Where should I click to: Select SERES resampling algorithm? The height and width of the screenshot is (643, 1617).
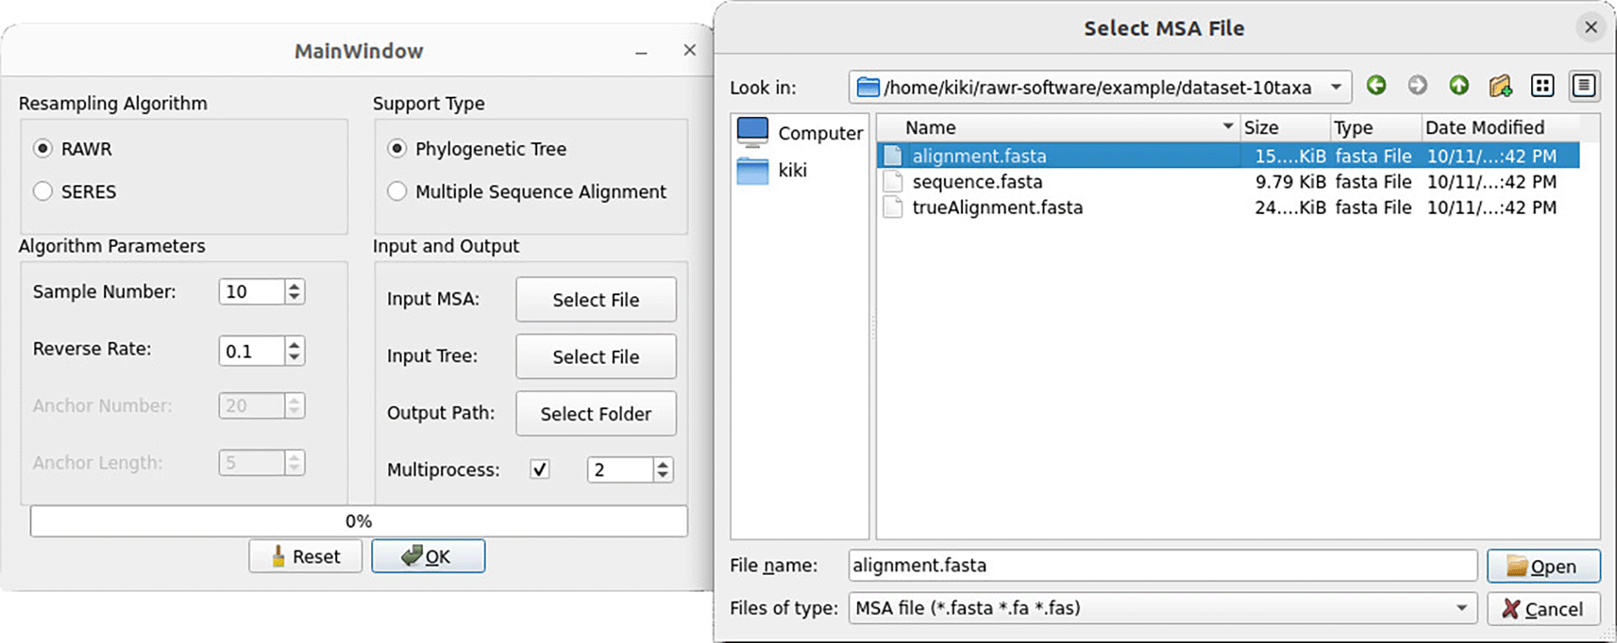[42, 191]
